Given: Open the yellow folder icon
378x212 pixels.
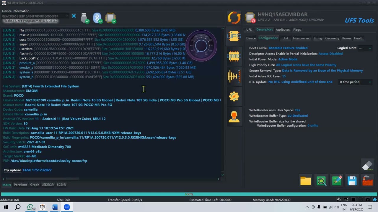Looking at the screenshot, I should point(306,181).
